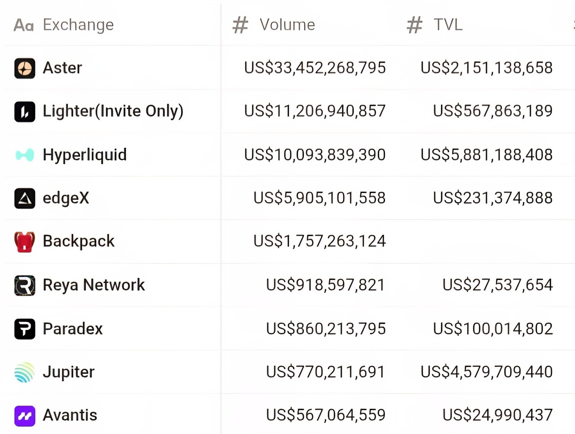Click the Hyperliquid logo icon

click(25, 155)
